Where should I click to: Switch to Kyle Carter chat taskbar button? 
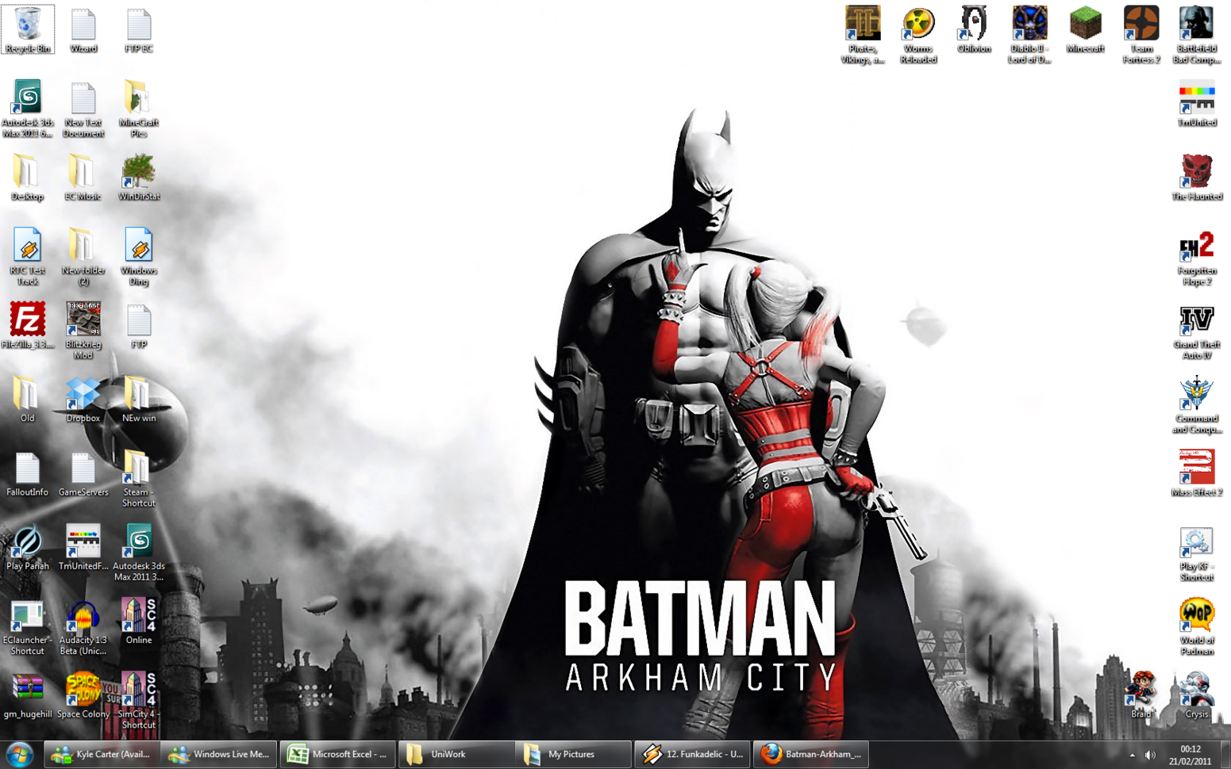tap(102, 754)
